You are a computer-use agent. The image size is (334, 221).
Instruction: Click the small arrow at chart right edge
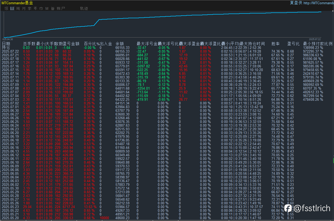pyautogui.click(x=333, y=11)
